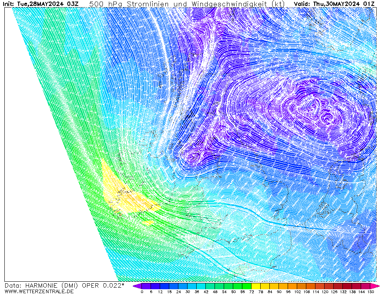Click the 96–102 kt legend swatch
The image size is (381, 294).
[x=293, y=286]
